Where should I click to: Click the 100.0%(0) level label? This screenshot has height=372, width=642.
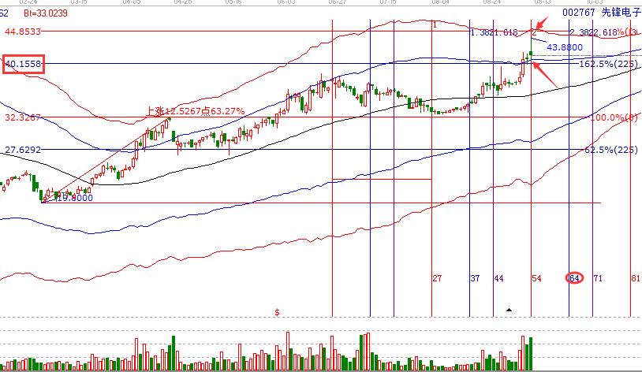pos(614,117)
